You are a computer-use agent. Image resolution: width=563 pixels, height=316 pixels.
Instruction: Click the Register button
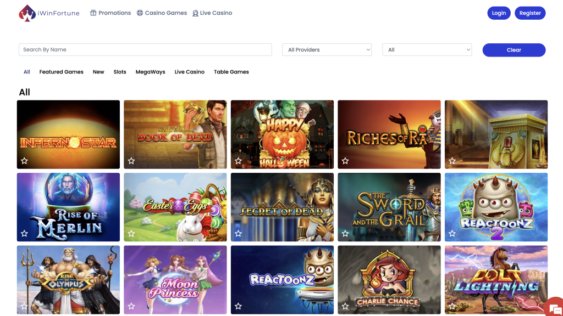pos(529,13)
